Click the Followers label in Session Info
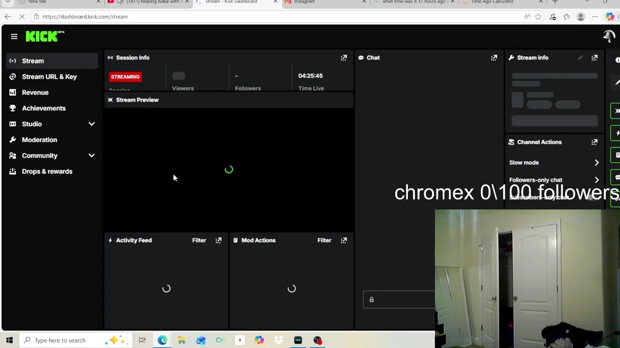 click(248, 88)
